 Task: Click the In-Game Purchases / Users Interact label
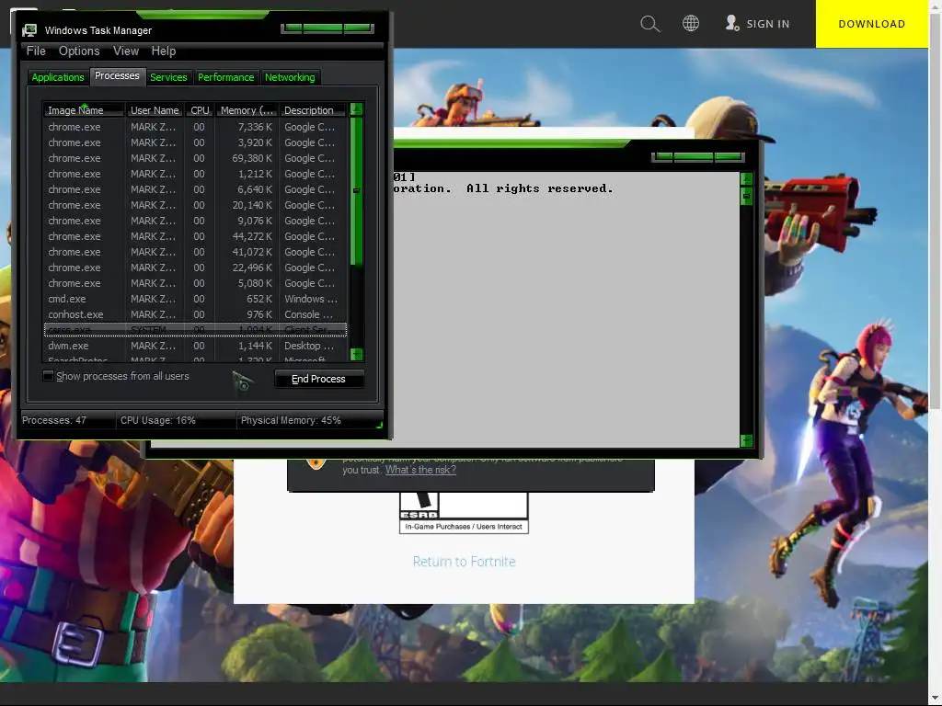tap(464, 527)
